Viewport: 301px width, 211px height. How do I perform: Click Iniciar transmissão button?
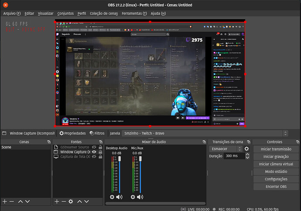276,149
